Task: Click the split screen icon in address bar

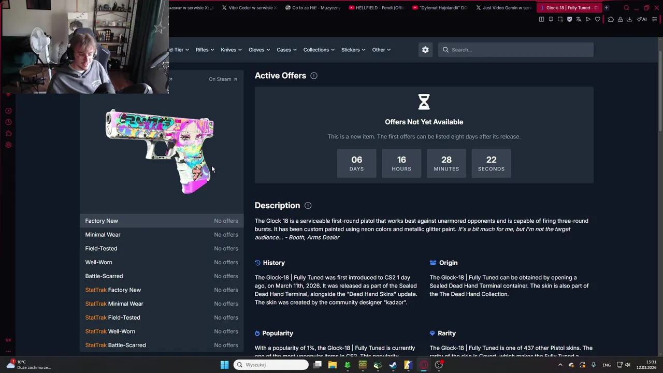Action: 541,19
